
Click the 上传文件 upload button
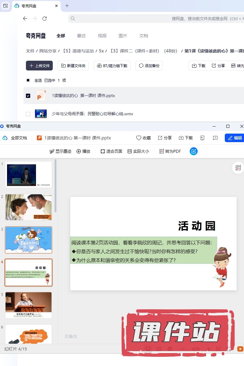[39, 66]
